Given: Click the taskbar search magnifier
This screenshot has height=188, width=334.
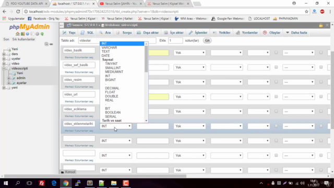Looking at the screenshot, I should [18, 183].
